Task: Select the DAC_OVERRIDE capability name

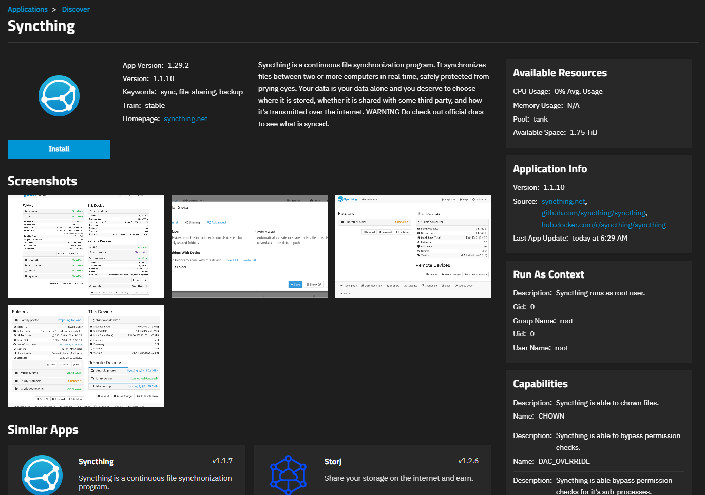Action: 564,461
